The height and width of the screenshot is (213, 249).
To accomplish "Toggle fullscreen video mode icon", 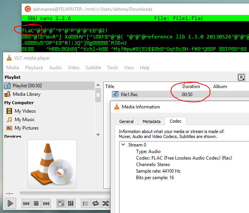I will tap(61, 203).
